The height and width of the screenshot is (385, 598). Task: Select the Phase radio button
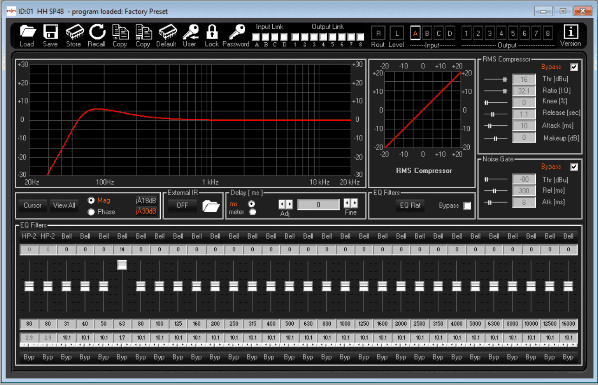tap(92, 212)
